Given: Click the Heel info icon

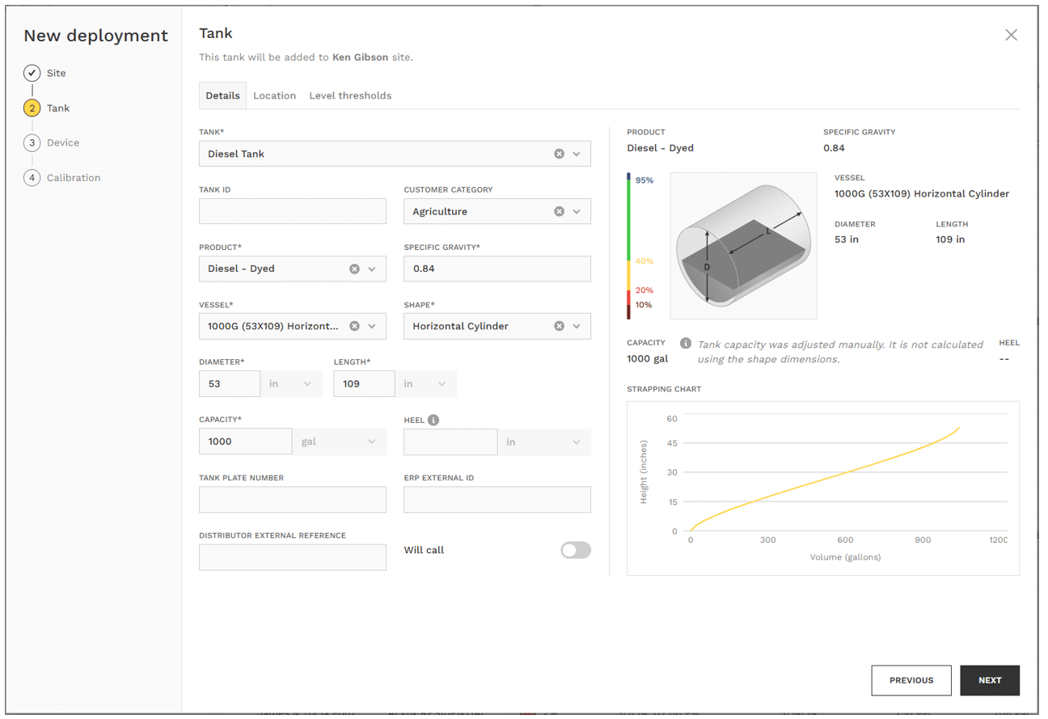Looking at the screenshot, I should click(x=433, y=420).
